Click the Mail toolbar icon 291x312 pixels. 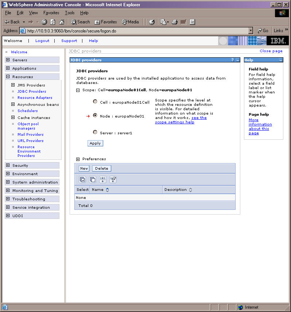pos(163,22)
